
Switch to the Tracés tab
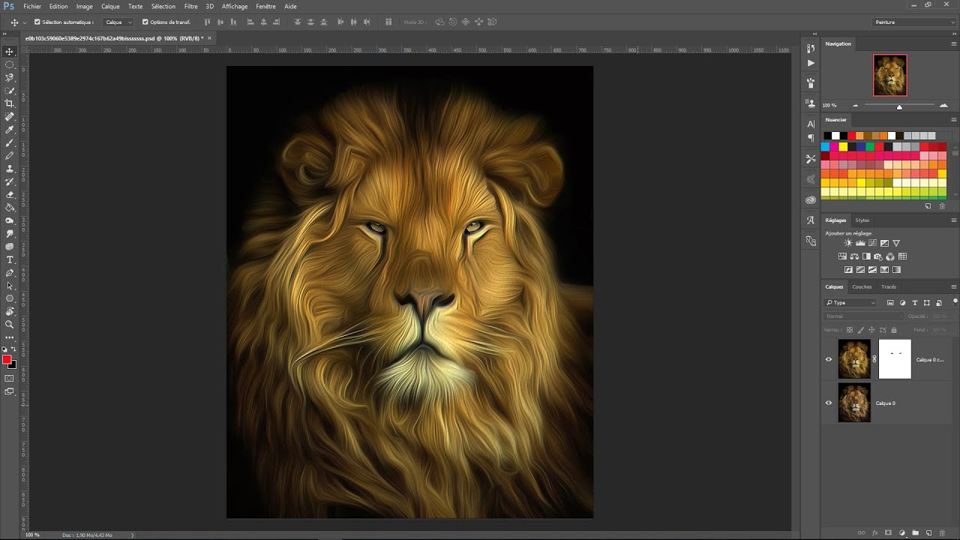coord(889,286)
